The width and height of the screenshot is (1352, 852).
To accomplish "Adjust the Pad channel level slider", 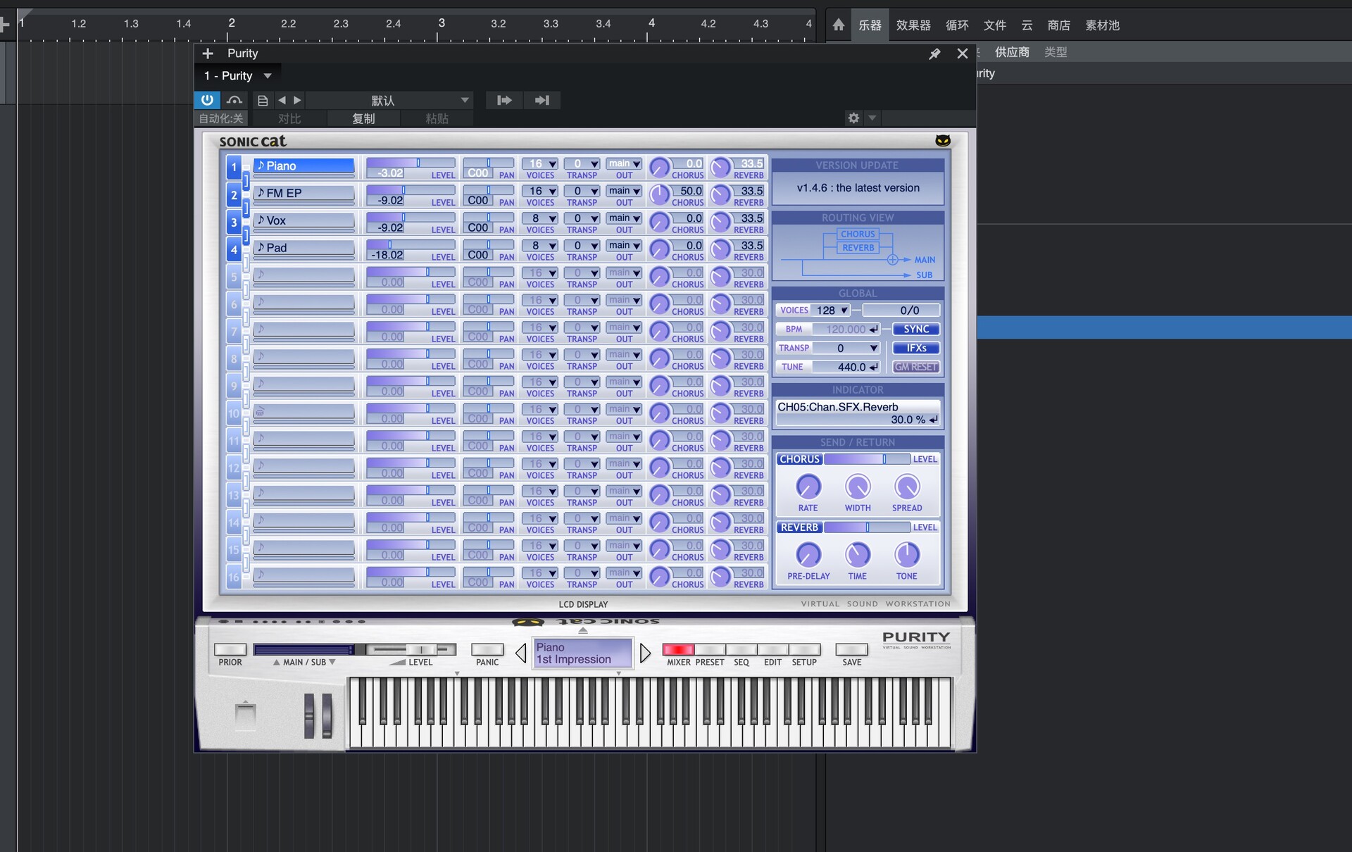I will (x=411, y=244).
